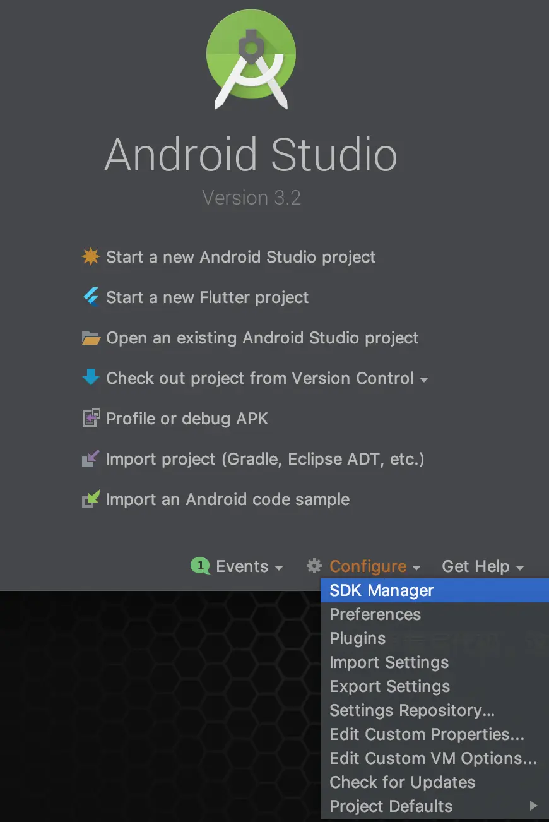Click the Import project icon

pos(91,458)
